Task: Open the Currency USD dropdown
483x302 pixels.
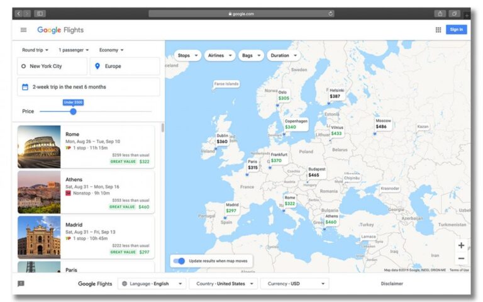Action: tap(295, 284)
